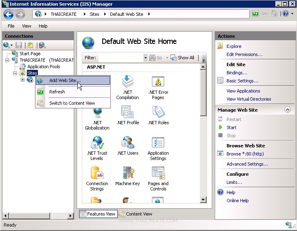Click the Forward navigation arrow
This screenshot has height=231, width=297.
[x=20, y=14]
